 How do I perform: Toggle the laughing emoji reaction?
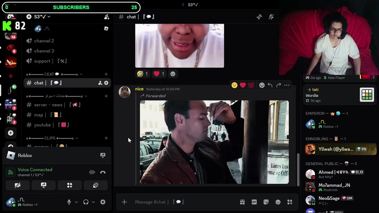142,74
